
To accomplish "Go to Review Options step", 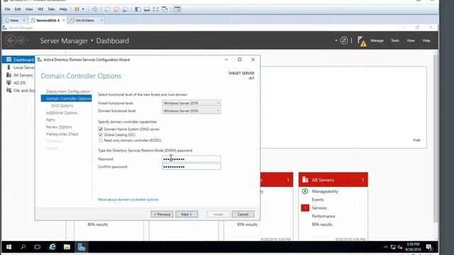I will tap(59, 127).
